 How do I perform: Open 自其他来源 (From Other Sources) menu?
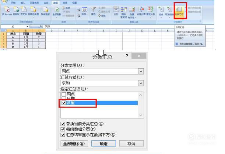[33, 12]
